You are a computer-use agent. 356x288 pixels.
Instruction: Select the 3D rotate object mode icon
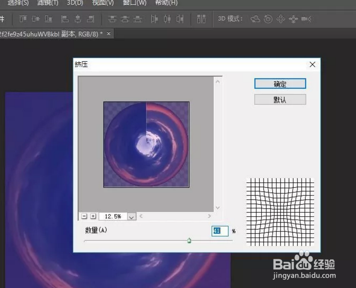(x=255, y=19)
